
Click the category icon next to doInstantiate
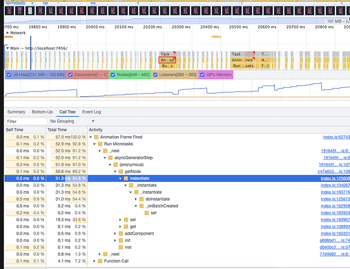[x=141, y=199]
